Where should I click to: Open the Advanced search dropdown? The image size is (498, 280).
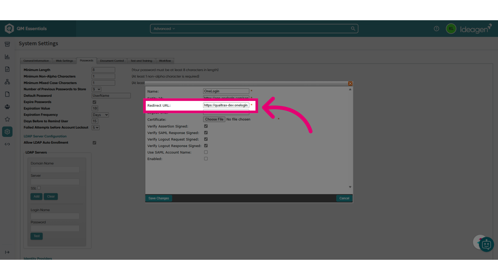click(x=164, y=29)
